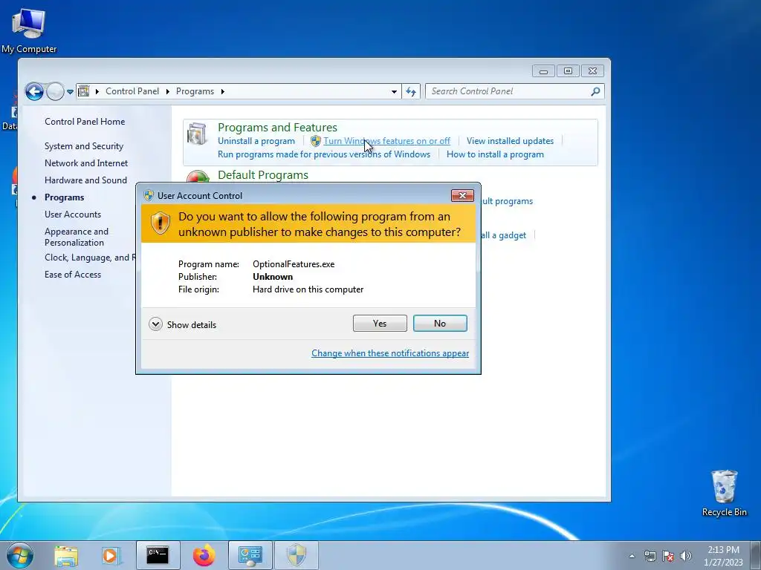Open recent pages dropdown beside navigation arrows
This screenshot has width=761, height=570.
70,91
